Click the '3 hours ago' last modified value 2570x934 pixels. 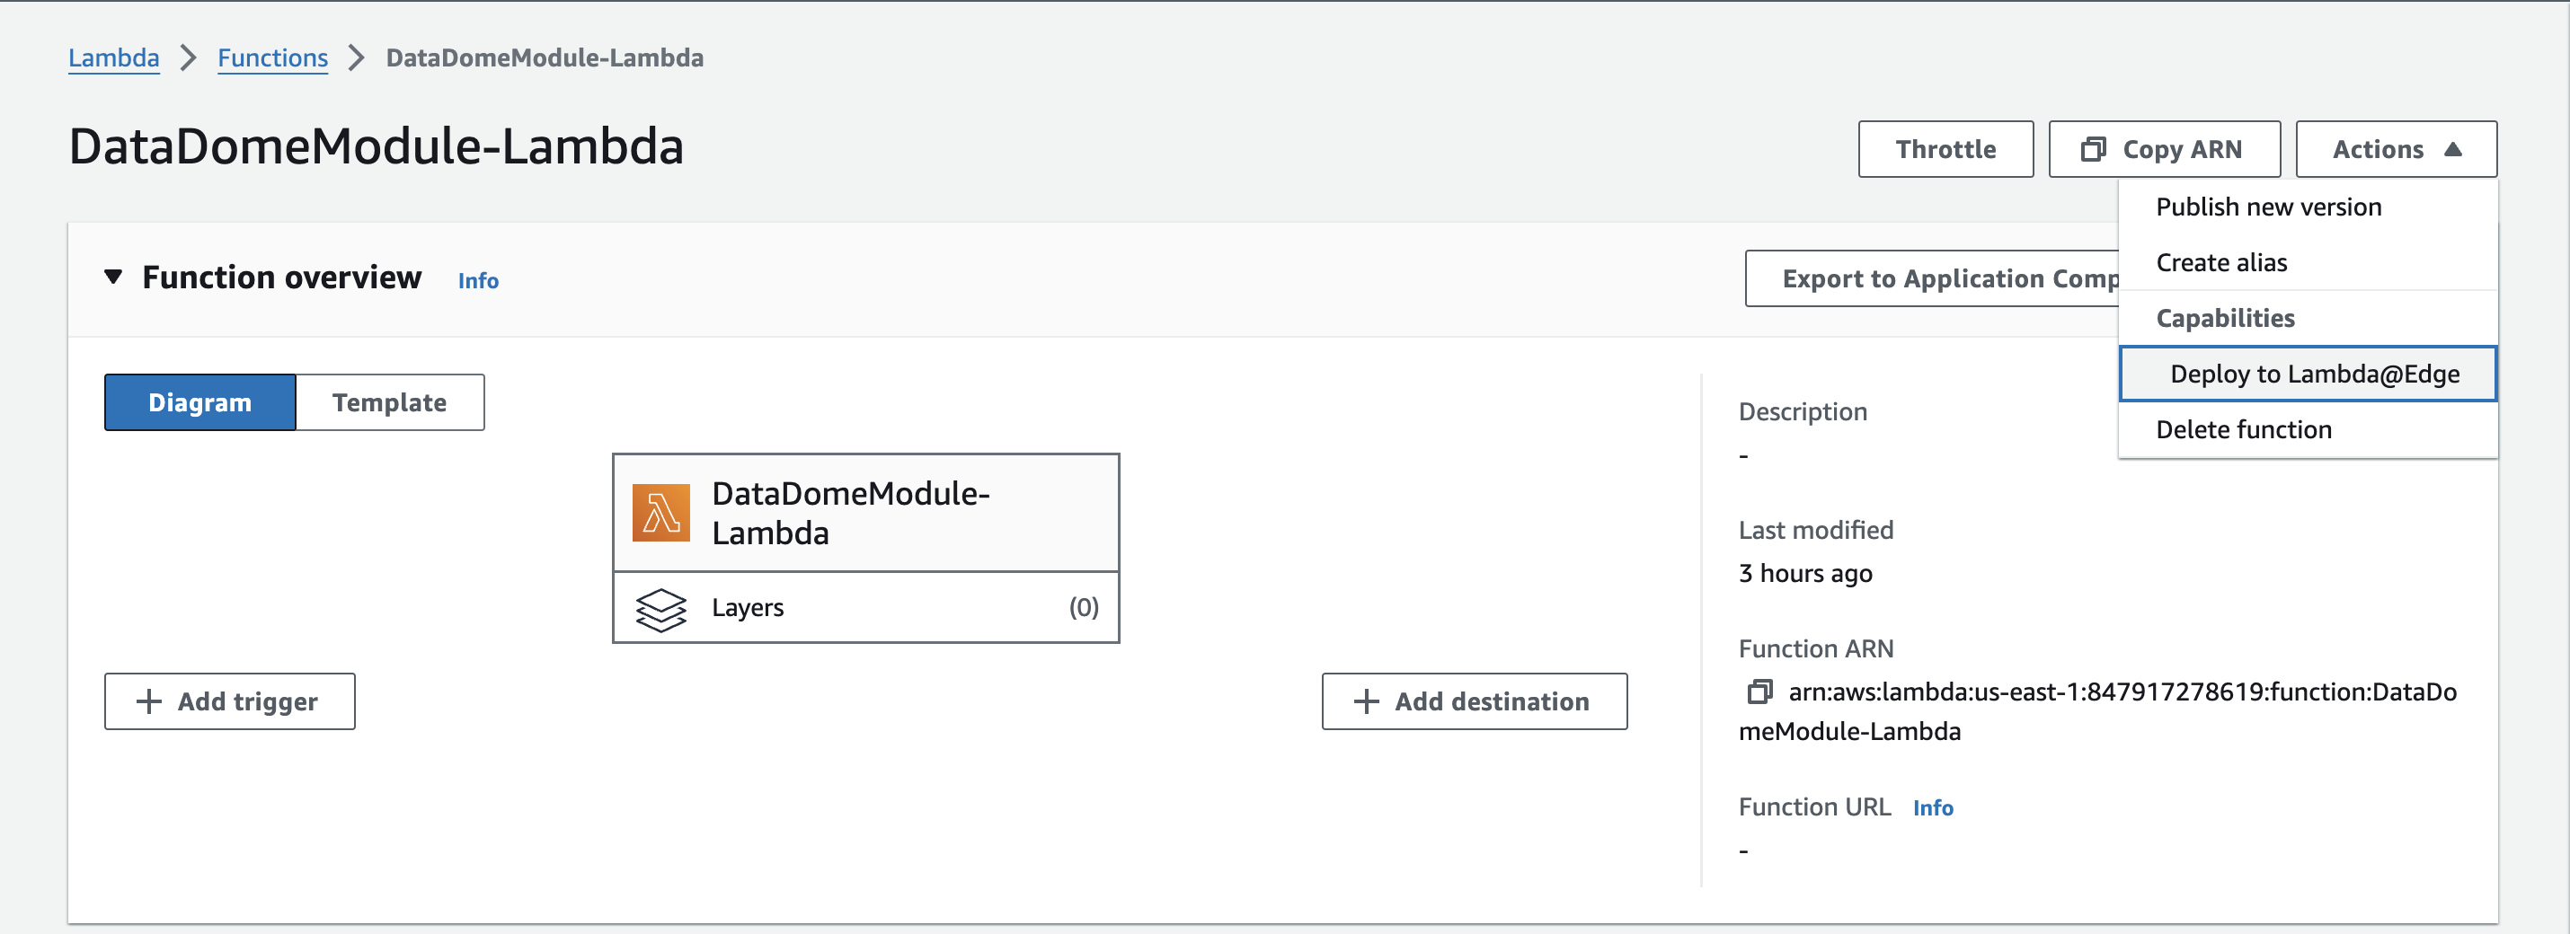point(1804,574)
